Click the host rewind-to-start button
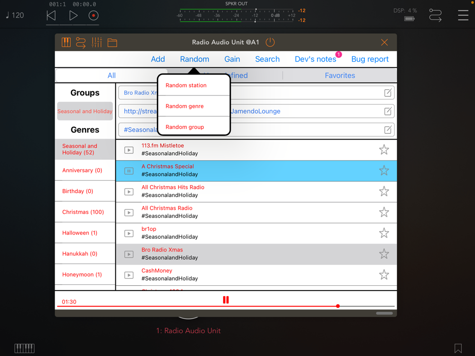Screen dimensions: 475x356 (x=51, y=16)
